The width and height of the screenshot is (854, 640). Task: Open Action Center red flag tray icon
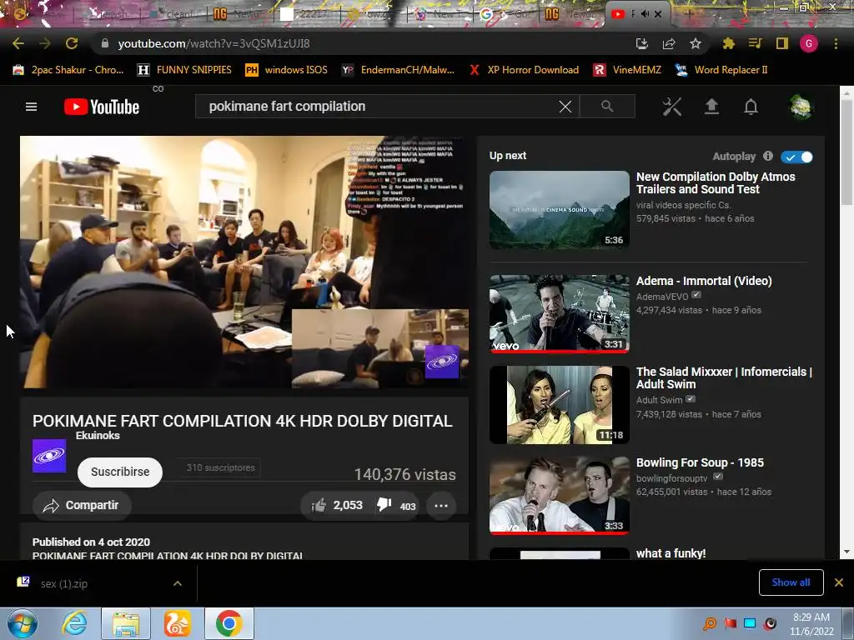point(730,623)
